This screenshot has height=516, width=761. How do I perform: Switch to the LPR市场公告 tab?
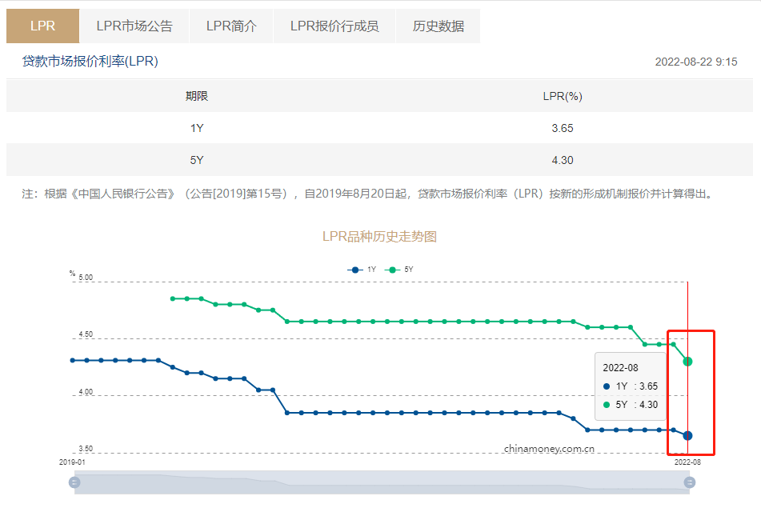click(x=134, y=26)
